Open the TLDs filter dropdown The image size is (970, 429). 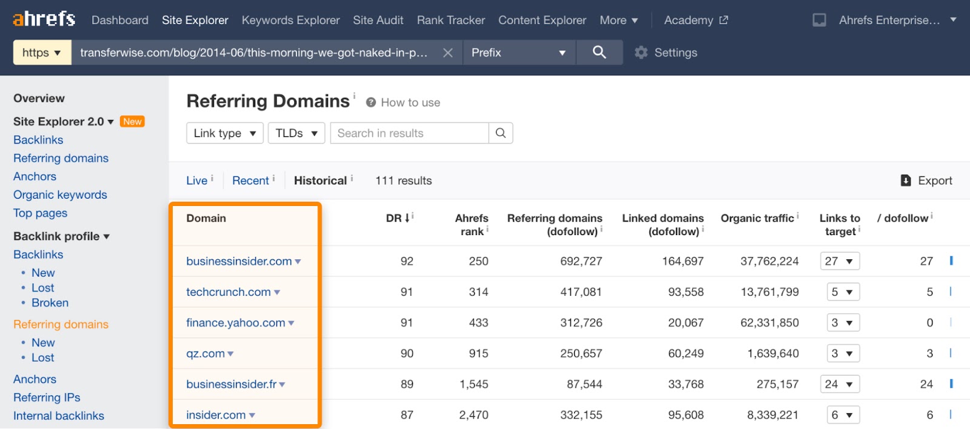tap(296, 133)
